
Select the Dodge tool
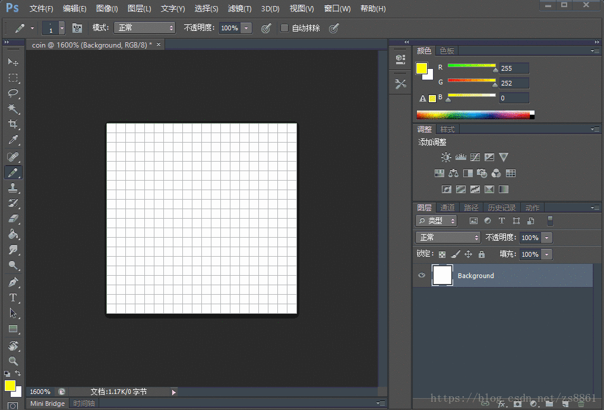13,265
